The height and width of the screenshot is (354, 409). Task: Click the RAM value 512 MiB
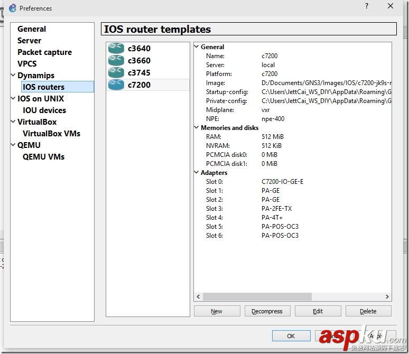point(272,137)
